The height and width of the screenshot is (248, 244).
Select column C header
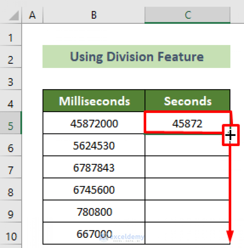187,15
